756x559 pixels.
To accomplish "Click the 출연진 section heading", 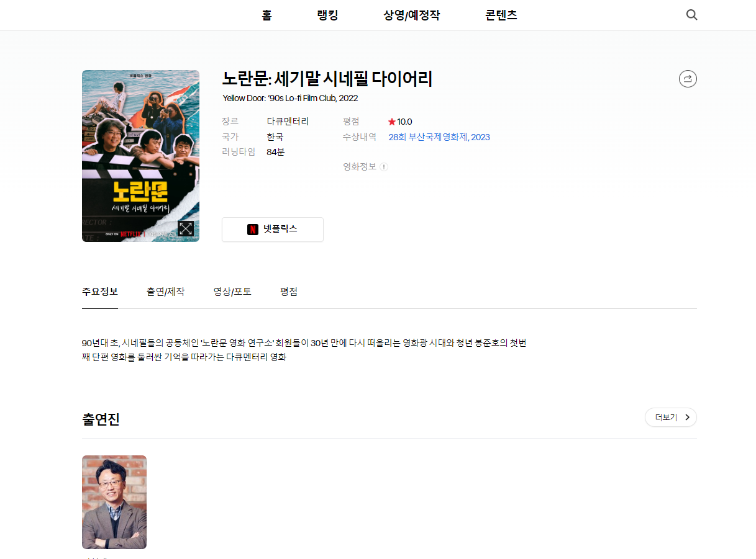I will pyautogui.click(x=101, y=419).
